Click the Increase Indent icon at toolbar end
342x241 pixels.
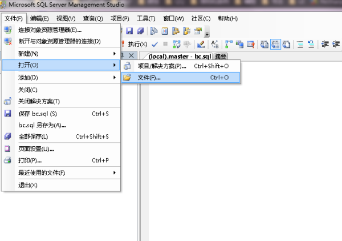[x=336, y=45]
